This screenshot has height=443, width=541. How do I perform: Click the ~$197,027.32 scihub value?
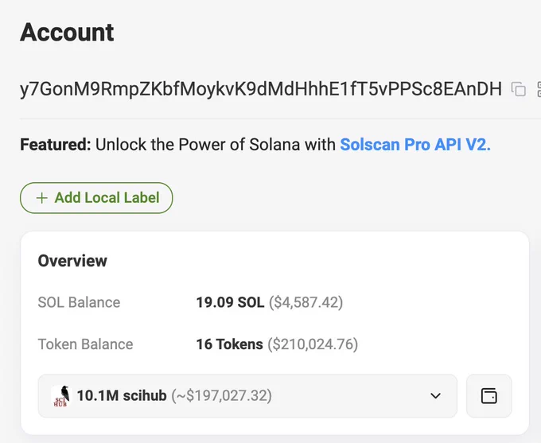pos(221,396)
